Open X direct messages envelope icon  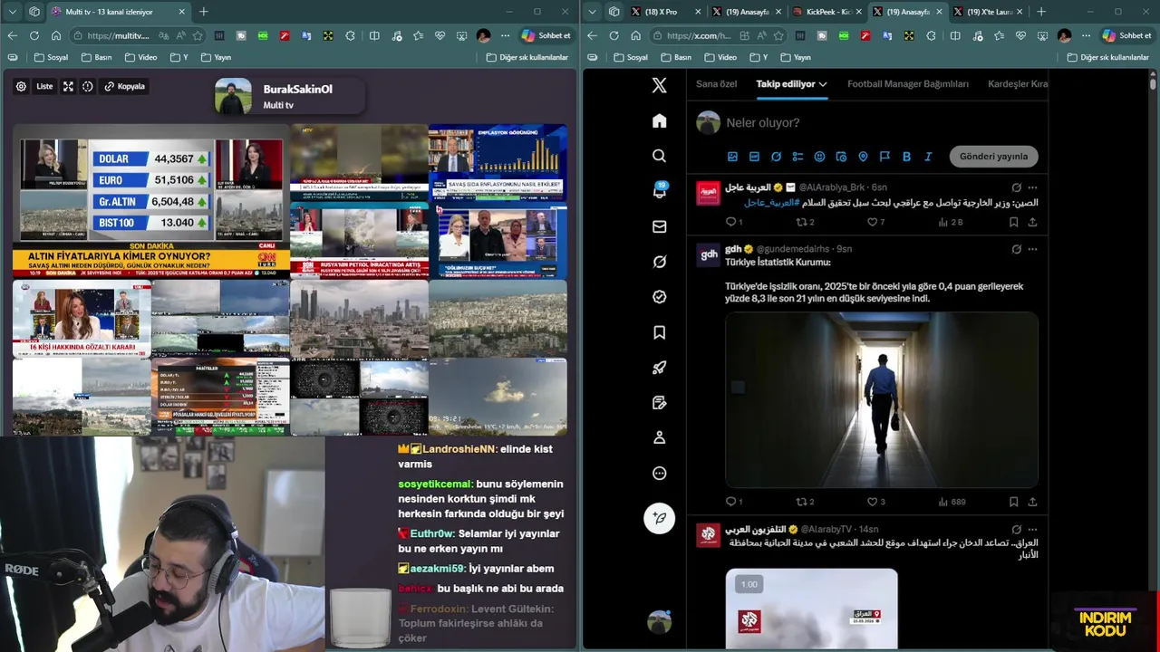click(x=659, y=226)
